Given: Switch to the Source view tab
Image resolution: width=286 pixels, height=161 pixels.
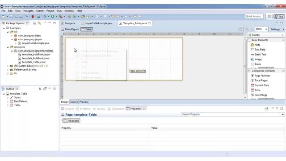Looking at the screenshot, I should pyautogui.click(x=74, y=102).
